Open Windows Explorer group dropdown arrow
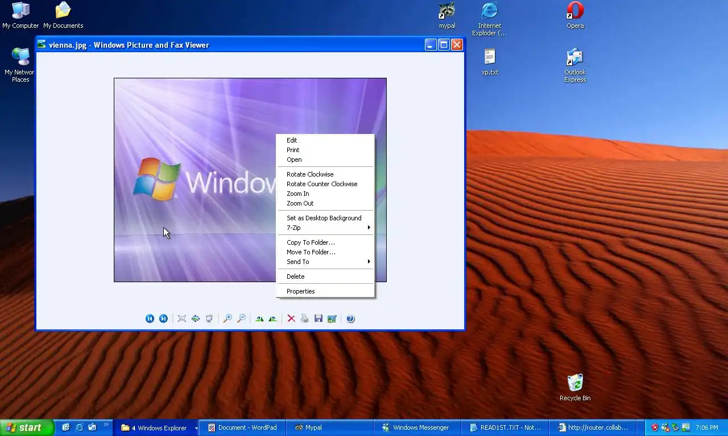 tap(196, 428)
